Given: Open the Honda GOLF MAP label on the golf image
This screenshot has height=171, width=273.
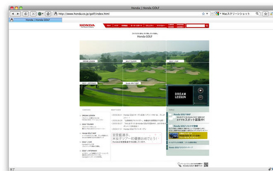Looking at the screenshot, I should pyautogui.click(x=132, y=83).
